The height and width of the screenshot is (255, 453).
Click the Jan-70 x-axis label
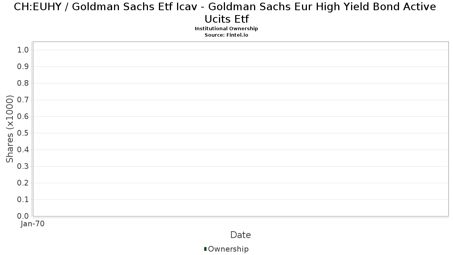33,224
